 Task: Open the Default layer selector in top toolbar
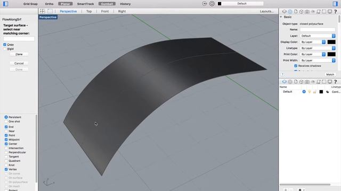coord(241,4)
